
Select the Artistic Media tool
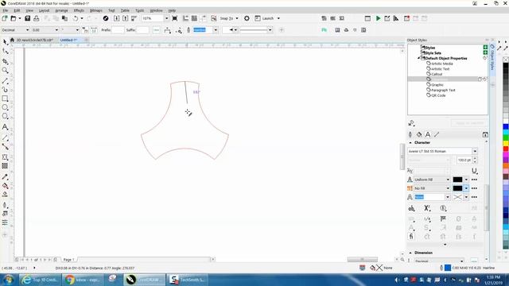tap(6, 89)
